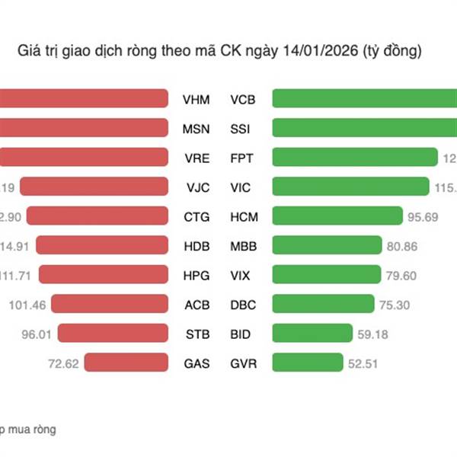The height and width of the screenshot is (457, 457).
Task: Select the green MBB bar
Action: click(326, 245)
